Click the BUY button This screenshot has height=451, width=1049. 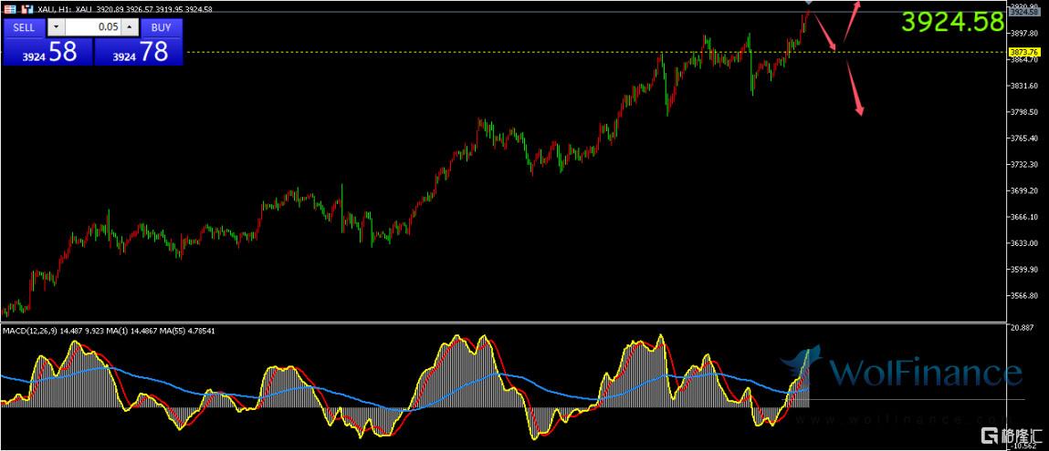(x=161, y=27)
